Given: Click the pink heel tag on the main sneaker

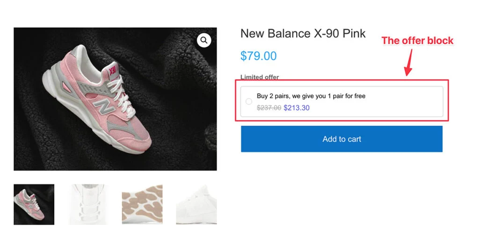Looking at the screenshot, I should click(112, 71).
